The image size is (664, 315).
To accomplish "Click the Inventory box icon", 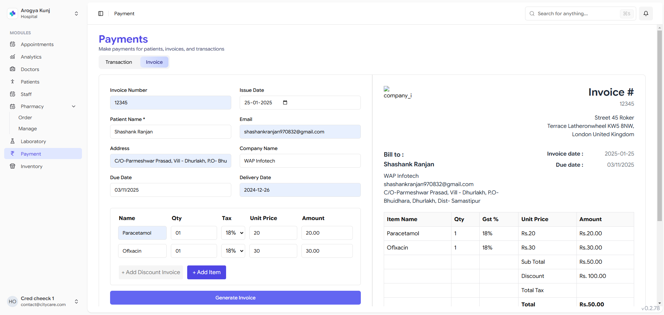I will 13,166.
